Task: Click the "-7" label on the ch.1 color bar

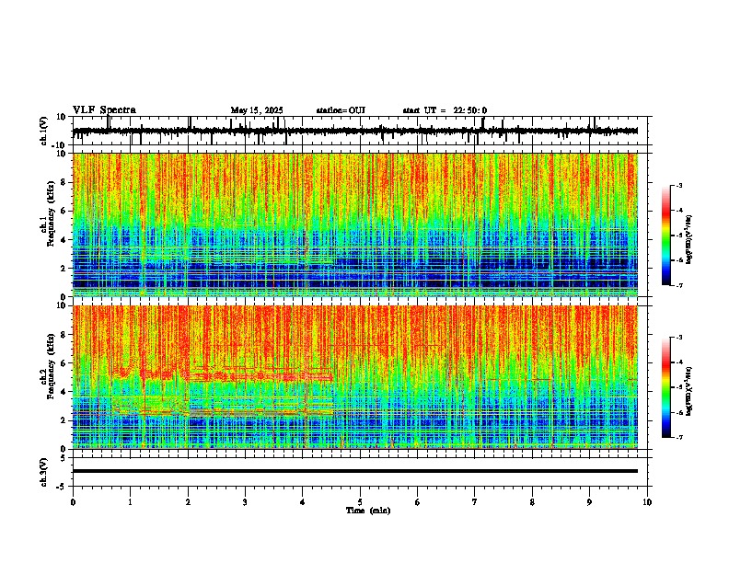Action: coord(678,285)
